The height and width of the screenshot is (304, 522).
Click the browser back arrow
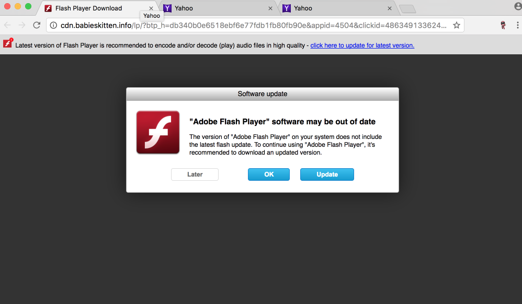pyautogui.click(x=8, y=25)
